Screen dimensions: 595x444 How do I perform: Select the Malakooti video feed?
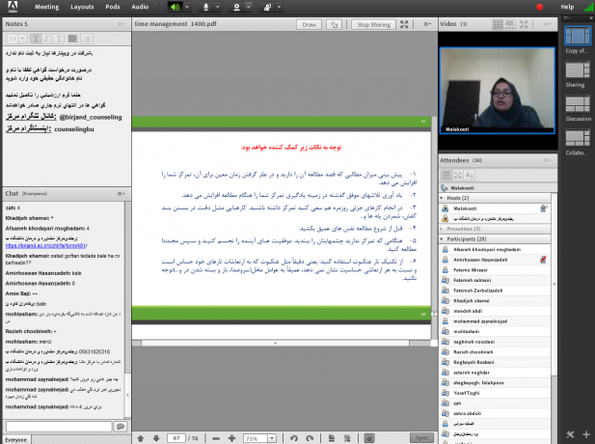[497, 91]
